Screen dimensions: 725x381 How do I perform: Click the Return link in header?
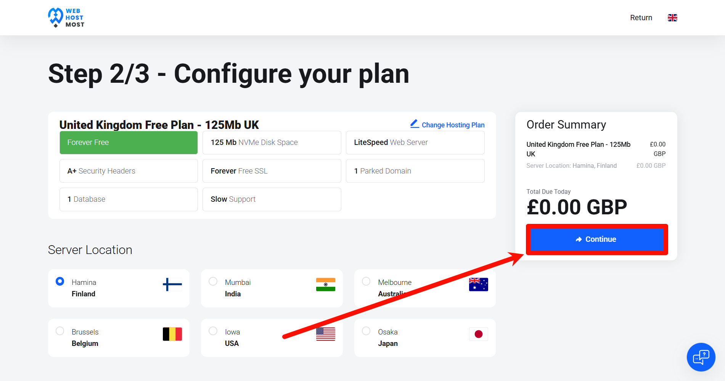click(x=641, y=18)
